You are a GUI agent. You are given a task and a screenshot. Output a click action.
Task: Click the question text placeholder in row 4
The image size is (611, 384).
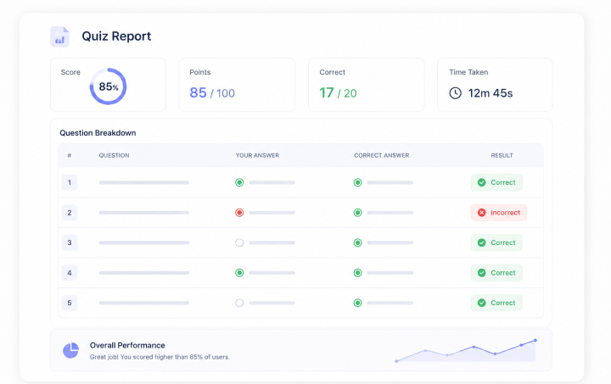click(144, 273)
